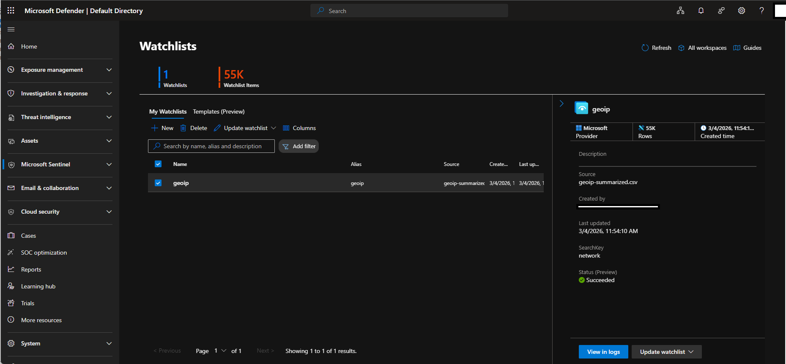The width and height of the screenshot is (786, 364).
Task: Open help question mark icon
Action: pos(761,11)
